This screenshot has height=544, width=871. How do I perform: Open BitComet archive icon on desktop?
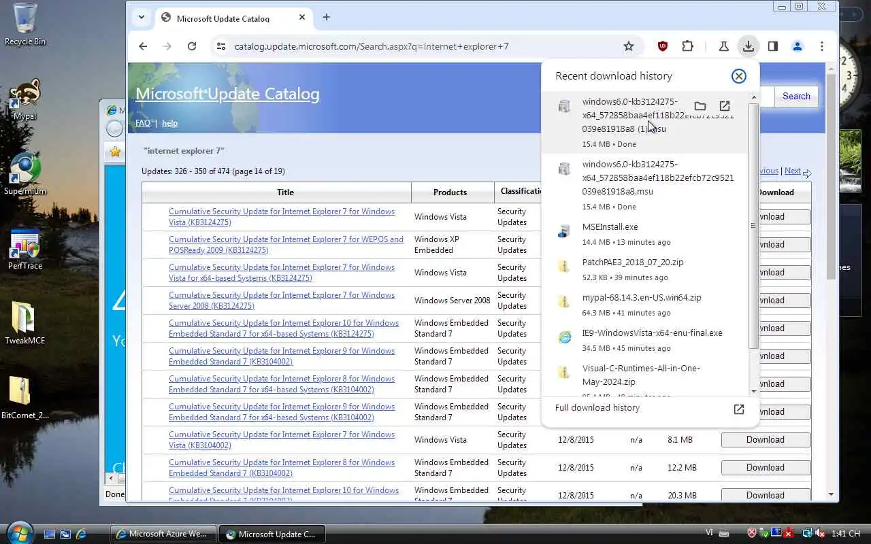pyautogui.click(x=24, y=398)
